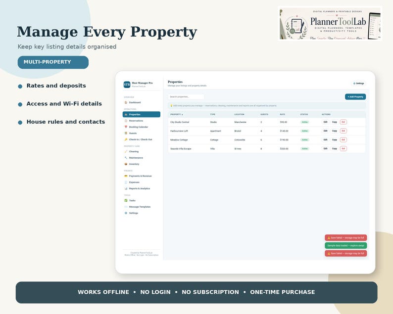Viewport: 393px width, 314px height.
Task: Click the Active badge for Meadow Cottage
Action: 305,140
